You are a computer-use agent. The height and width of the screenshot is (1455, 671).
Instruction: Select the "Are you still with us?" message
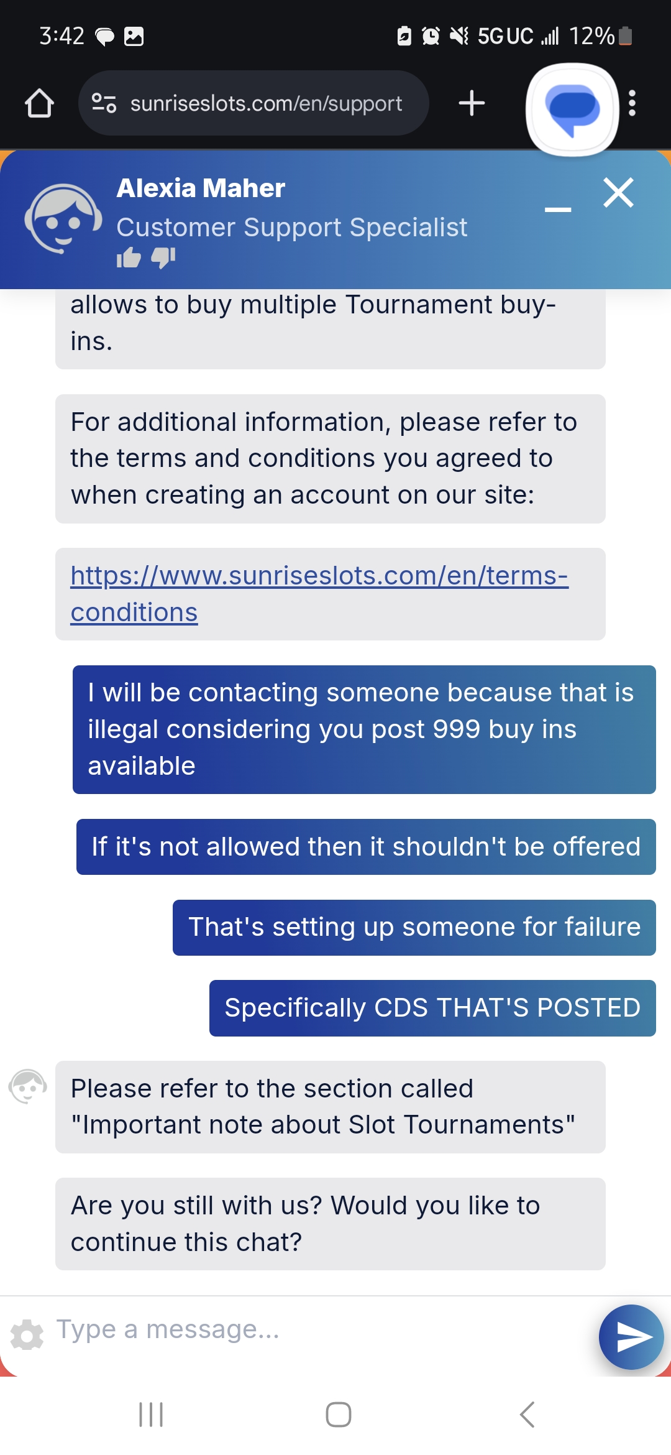pos(331,1224)
